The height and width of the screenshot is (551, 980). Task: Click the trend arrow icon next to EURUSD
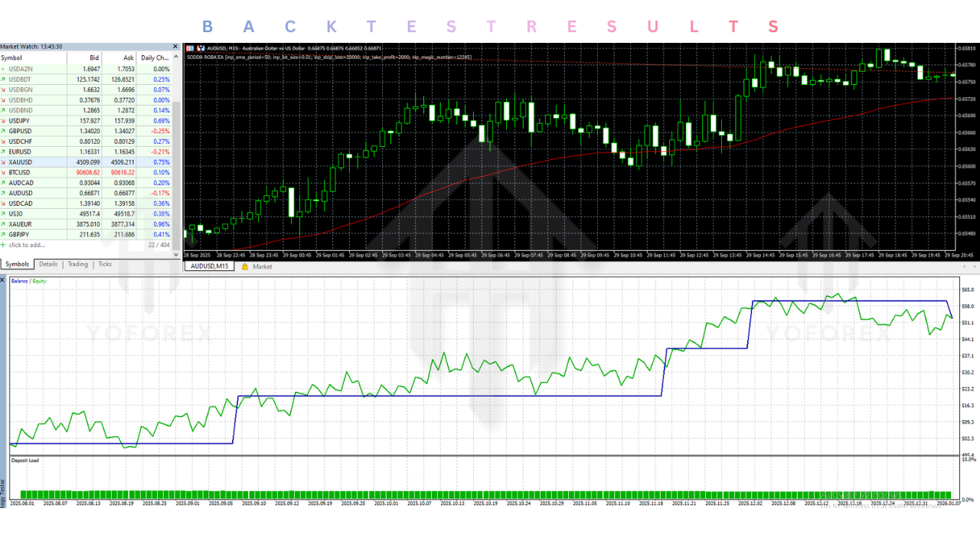click(x=5, y=151)
